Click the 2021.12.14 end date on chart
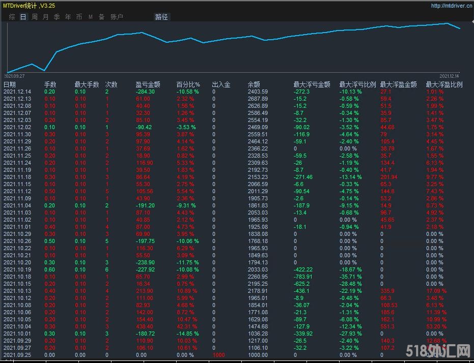The width and height of the screenshot is (474, 363). pyautogui.click(x=450, y=75)
